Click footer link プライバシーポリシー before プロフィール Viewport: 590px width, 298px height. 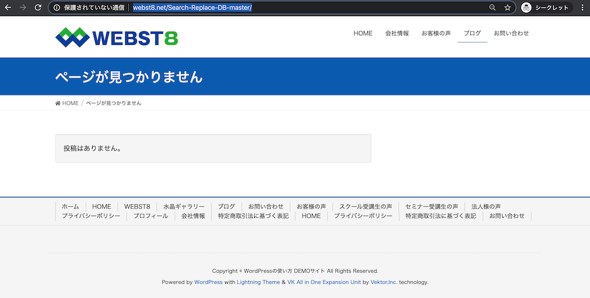(x=91, y=216)
